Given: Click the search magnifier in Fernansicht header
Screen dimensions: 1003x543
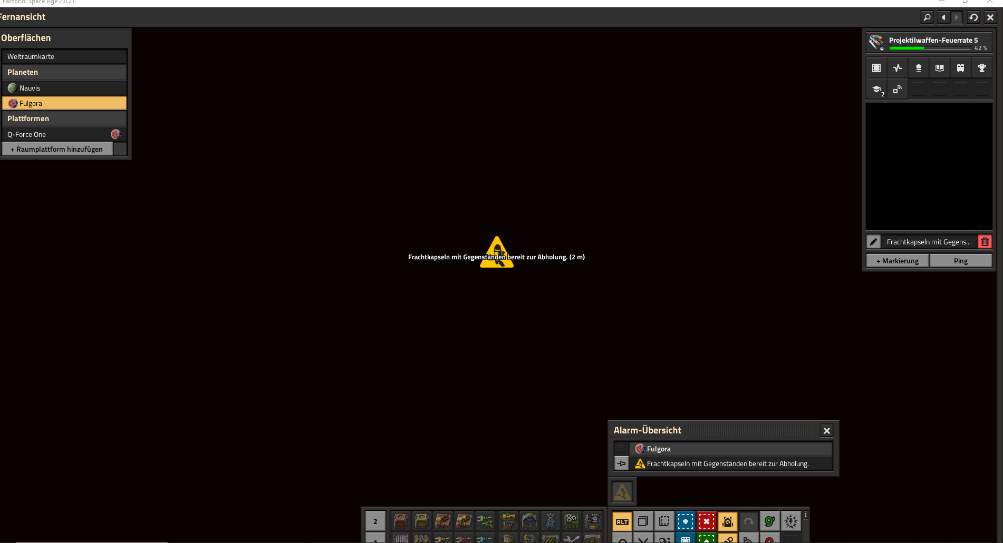Looking at the screenshot, I should click(927, 17).
